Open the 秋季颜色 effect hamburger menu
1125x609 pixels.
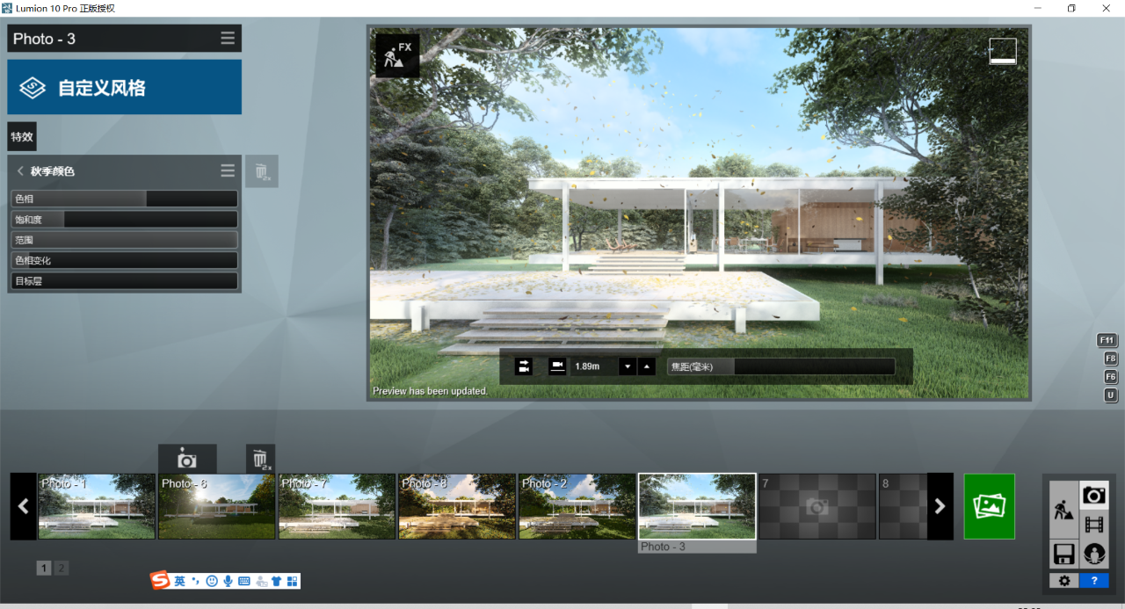228,170
